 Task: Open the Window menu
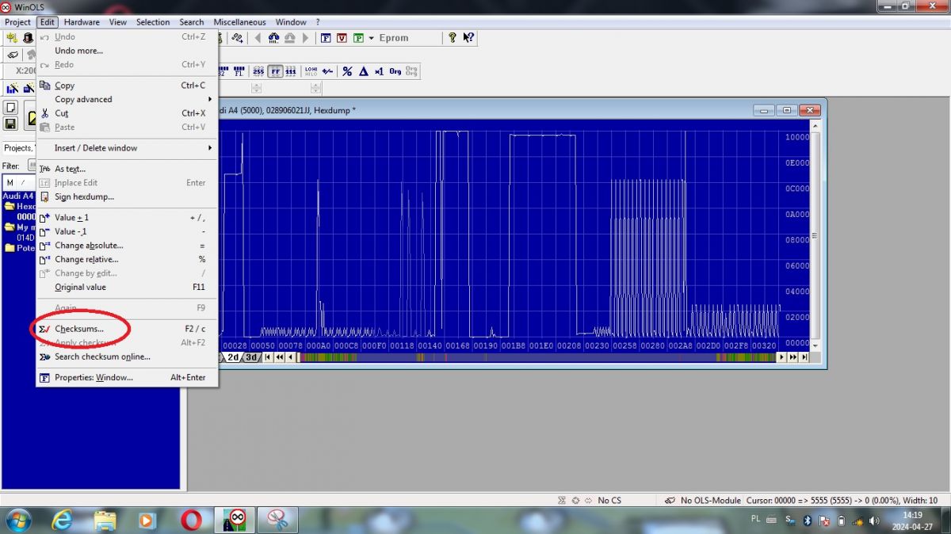pyautogui.click(x=291, y=22)
